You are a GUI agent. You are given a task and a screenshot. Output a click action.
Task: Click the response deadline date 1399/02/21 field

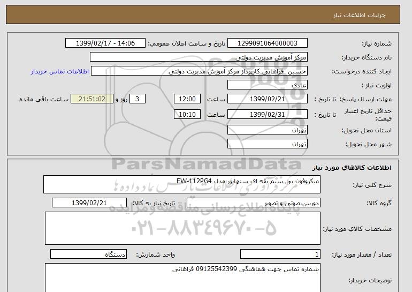267,99
